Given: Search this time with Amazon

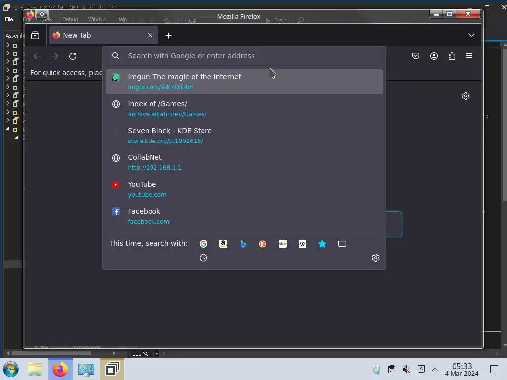Looking at the screenshot, I should (223, 244).
